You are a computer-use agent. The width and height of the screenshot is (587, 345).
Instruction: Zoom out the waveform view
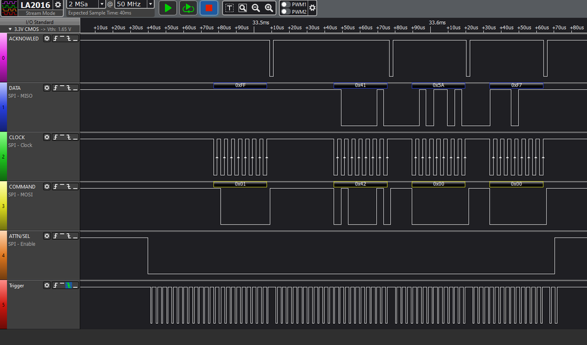click(256, 8)
